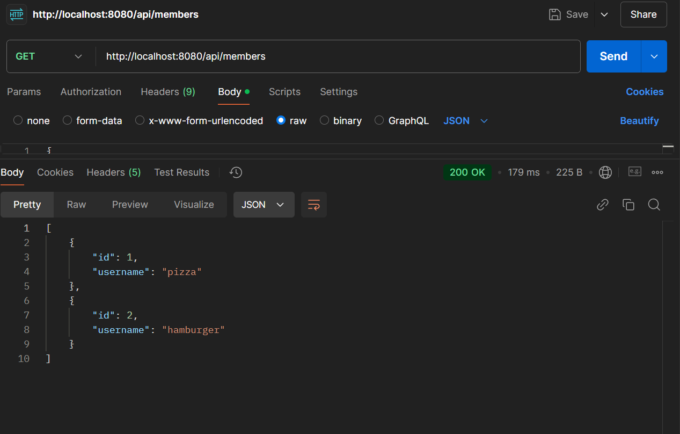This screenshot has height=434, width=680.
Task: Click the request URL input field
Action: (338, 56)
